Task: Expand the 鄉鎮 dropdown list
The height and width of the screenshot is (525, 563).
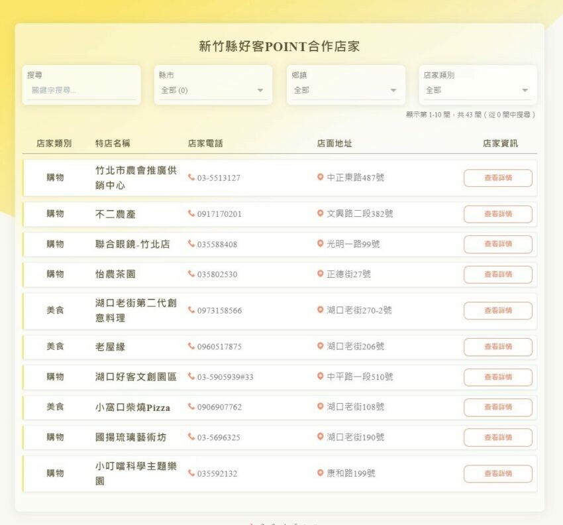Action: tap(345, 90)
